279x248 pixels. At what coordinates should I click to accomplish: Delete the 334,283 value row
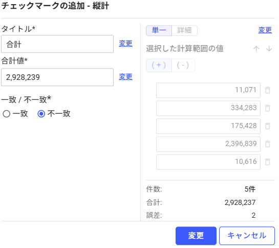267,108
